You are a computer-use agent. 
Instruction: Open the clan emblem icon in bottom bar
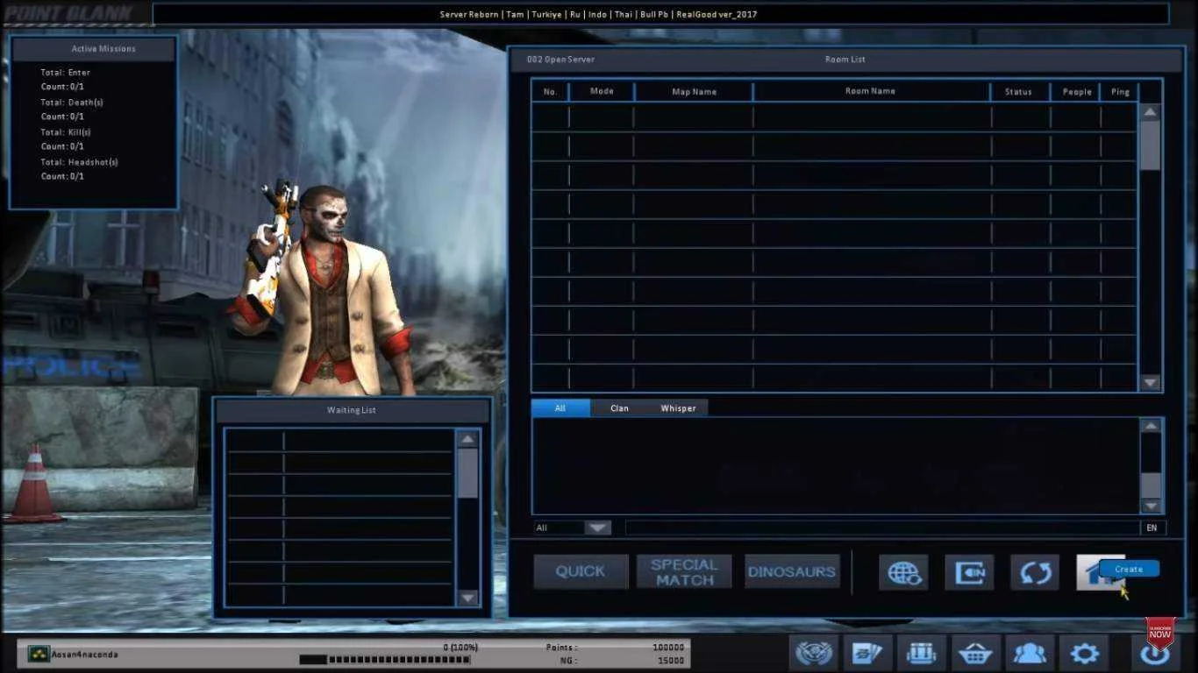click(x=814, y=653)
